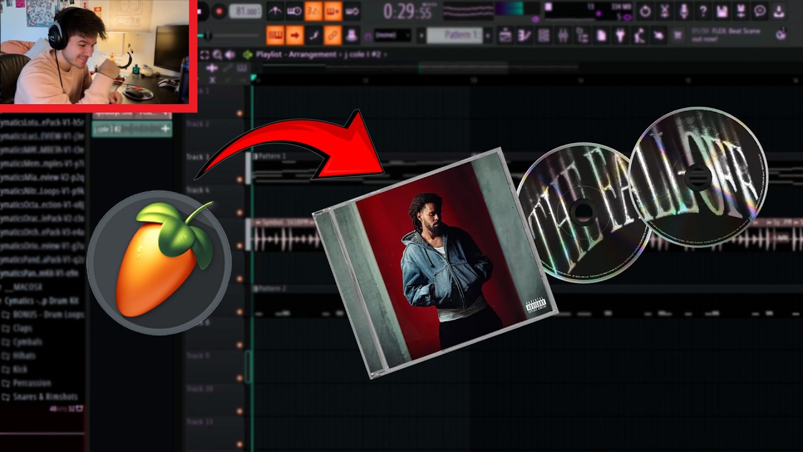Viewport: 803px width, 452px height.
Task: Click the tempo 81.000 display
Action: point(245,11)
